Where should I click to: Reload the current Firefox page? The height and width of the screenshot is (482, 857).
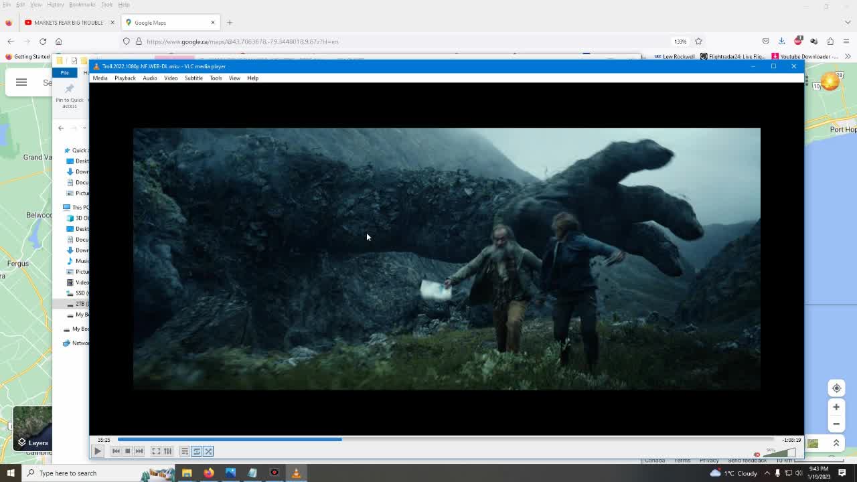pyautogui.click(x=43, y=42)
